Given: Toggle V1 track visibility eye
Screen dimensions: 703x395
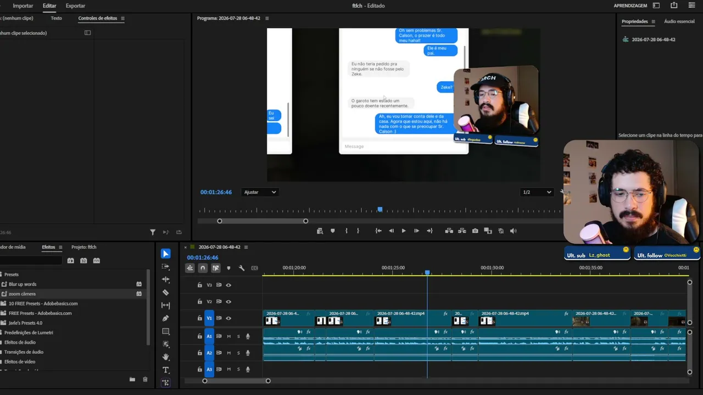Looking at the screenshot, I should tap(228, 318).
